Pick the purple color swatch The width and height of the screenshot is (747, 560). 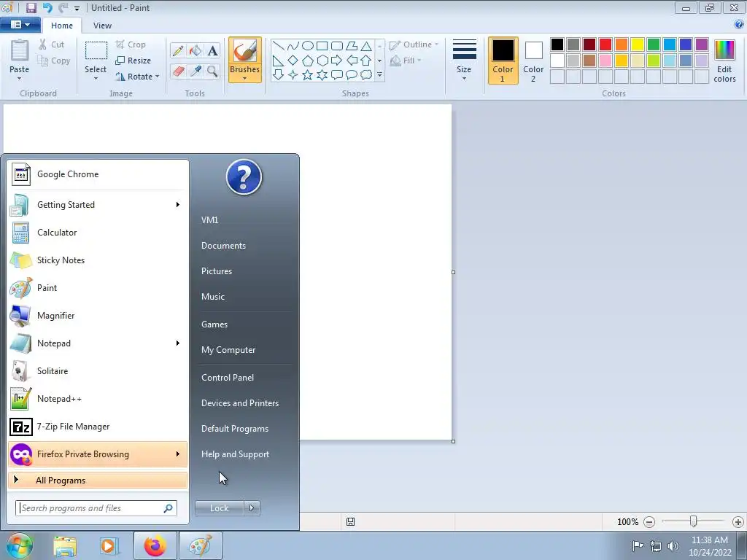pos(702,44)
